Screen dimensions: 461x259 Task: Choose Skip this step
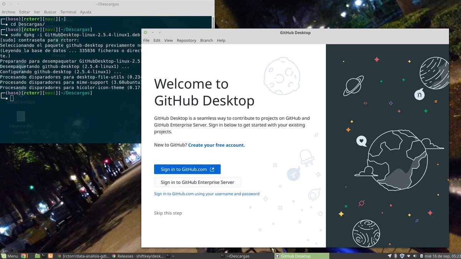(x=168, y=213)
